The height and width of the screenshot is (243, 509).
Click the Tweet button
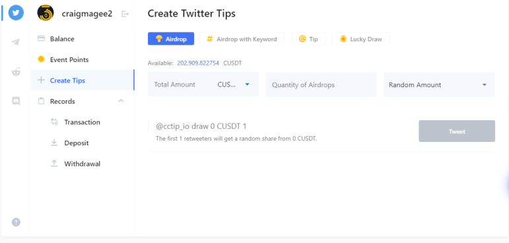click(457, 131)
